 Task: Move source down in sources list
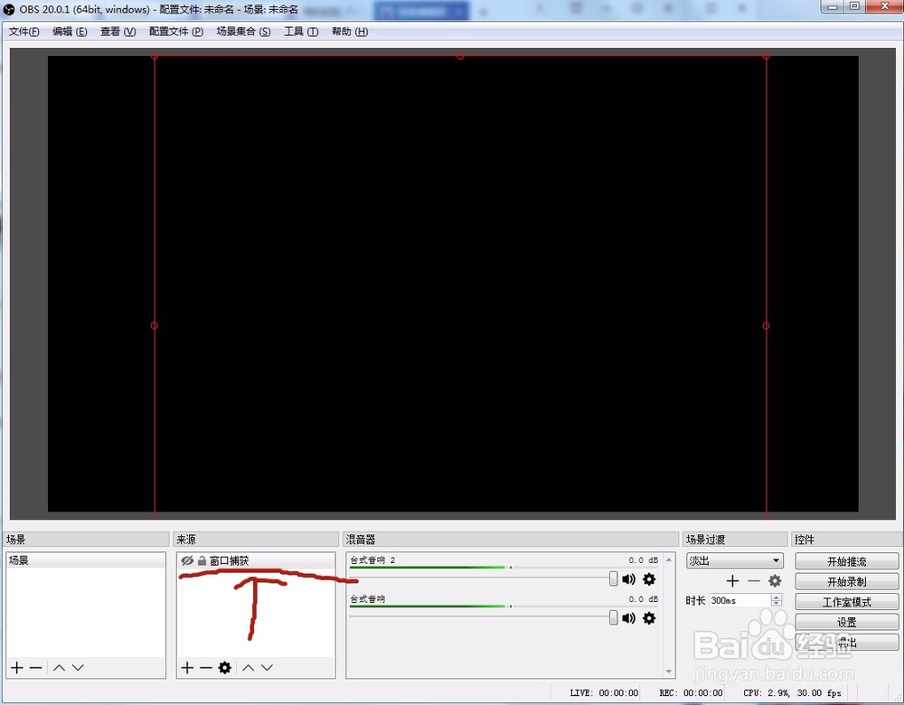267,668
